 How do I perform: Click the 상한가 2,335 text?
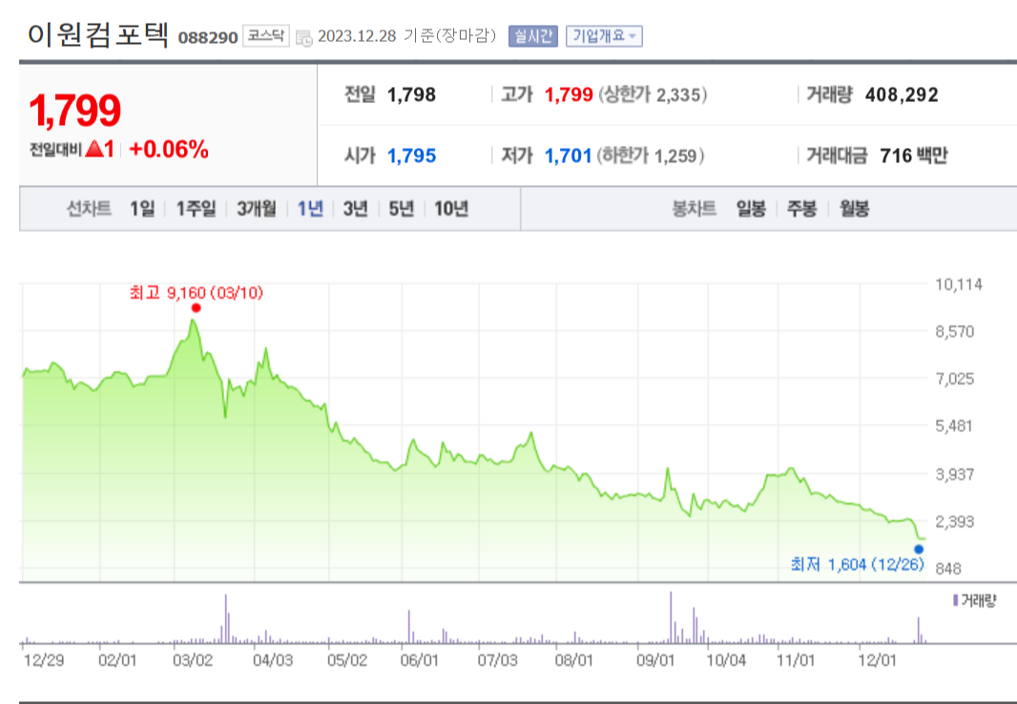653,94
